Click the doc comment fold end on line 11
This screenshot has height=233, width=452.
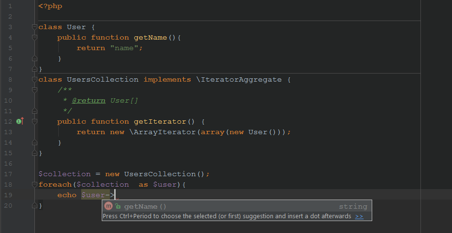tap(34, 111)
